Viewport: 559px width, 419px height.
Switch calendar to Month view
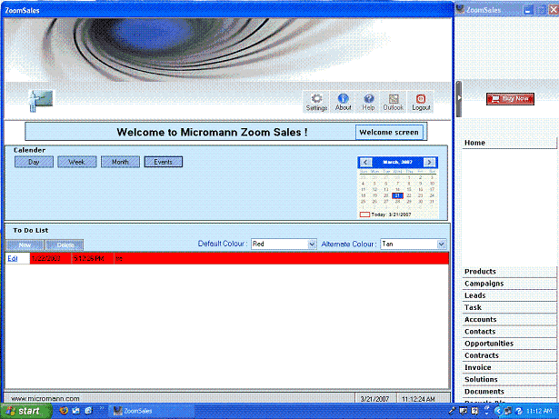(120, 162)
